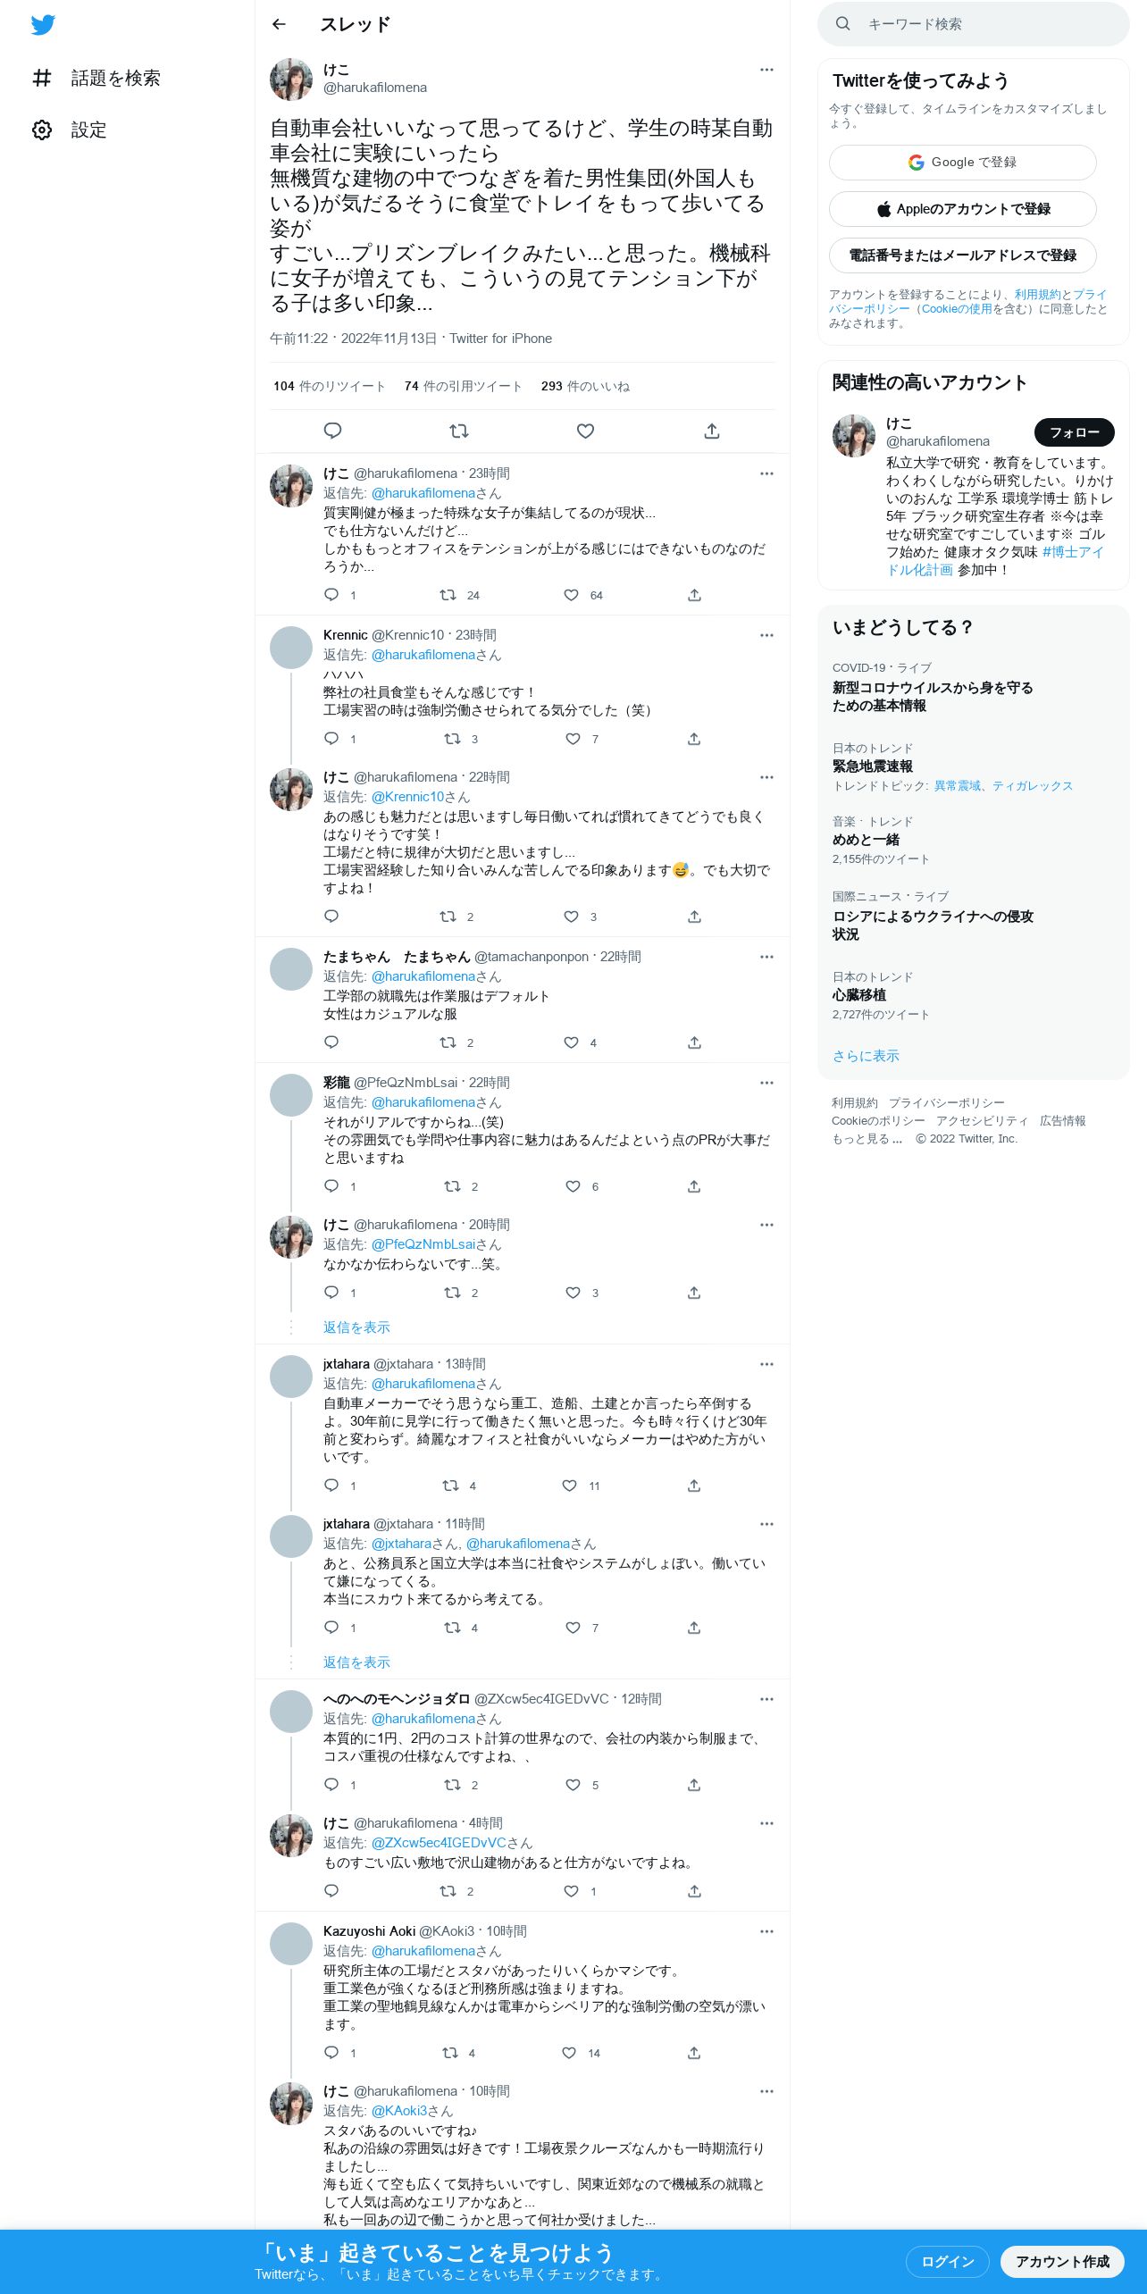1147x2294 pixels.
Task: Like Krennic's reply with the heart icon
Action: click(573, 739)
